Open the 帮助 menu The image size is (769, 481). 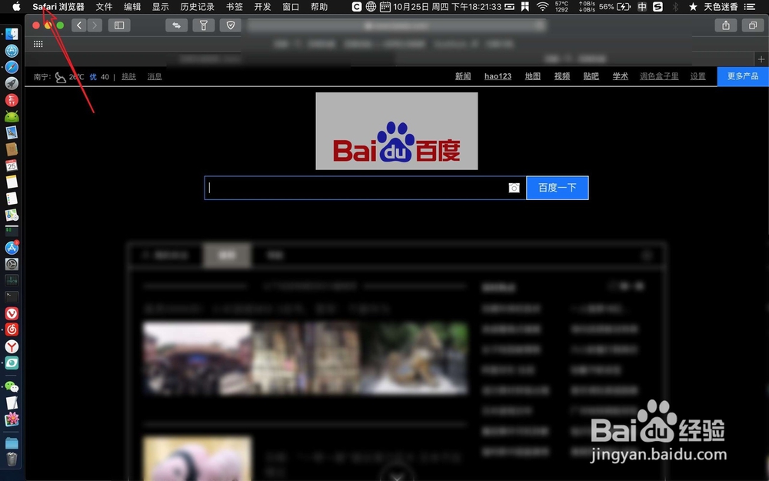pyautogui.click(x=319, y=7)
